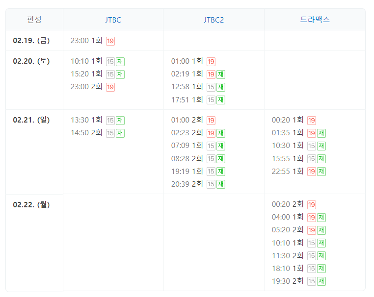The height and width of the screenshot is (297, 374).
Task: Click the 재 rerun badge beside 01:35 1회
Action: pos(321,133)
